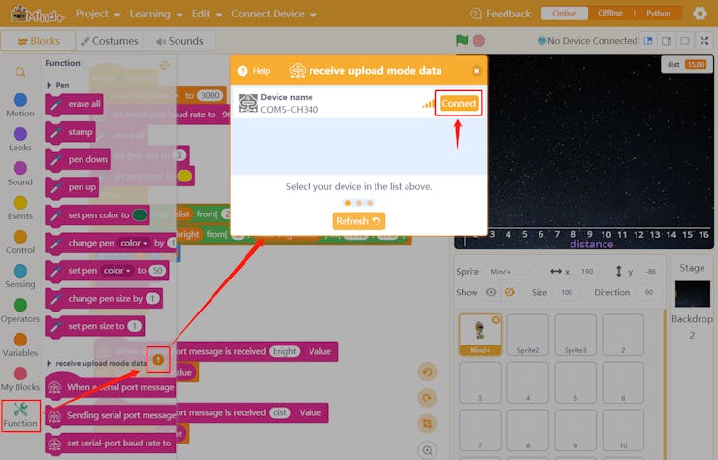Open the Sound block category

[20, 174]
